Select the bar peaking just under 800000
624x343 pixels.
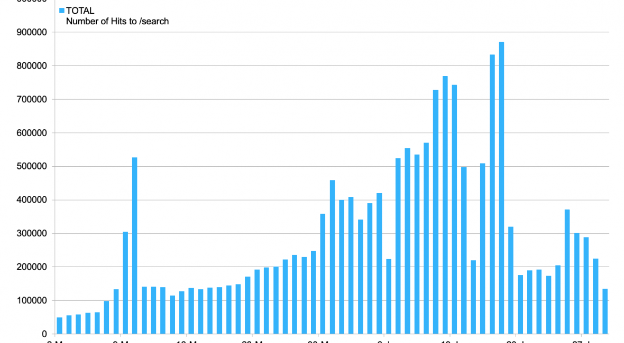(445, 205)
